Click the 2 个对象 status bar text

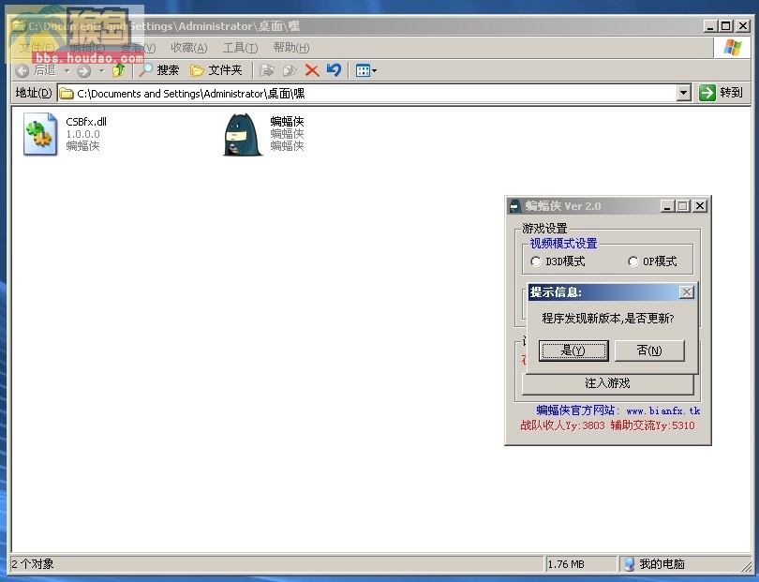coord(33,564)
